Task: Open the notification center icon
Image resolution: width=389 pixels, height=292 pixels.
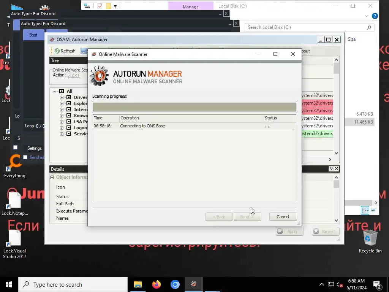Action: (x=377, y=284)
